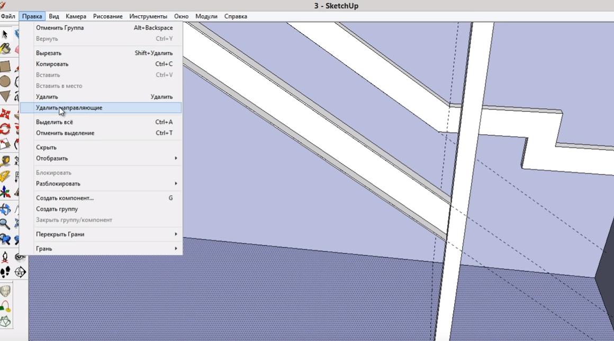Select the Zoom magnifier tool
614x341 pixels.
click(5, 224)
